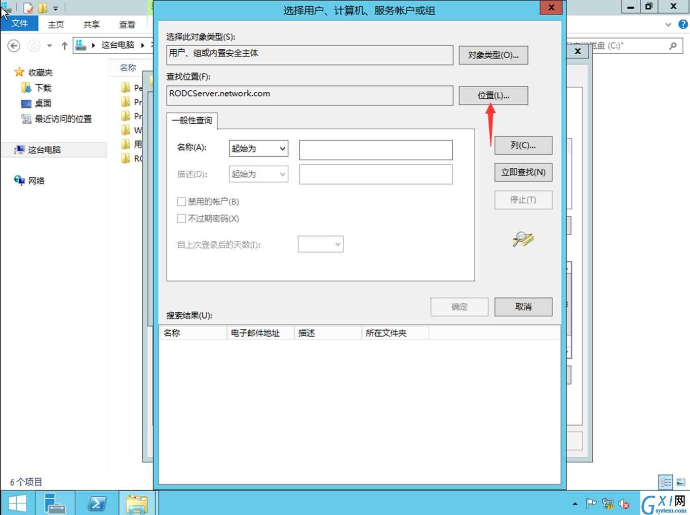Image resolution: width=690 pixels, height=515 pixels.
Task: Click the 位置(L)... locations button
Action: coord(493,95)
